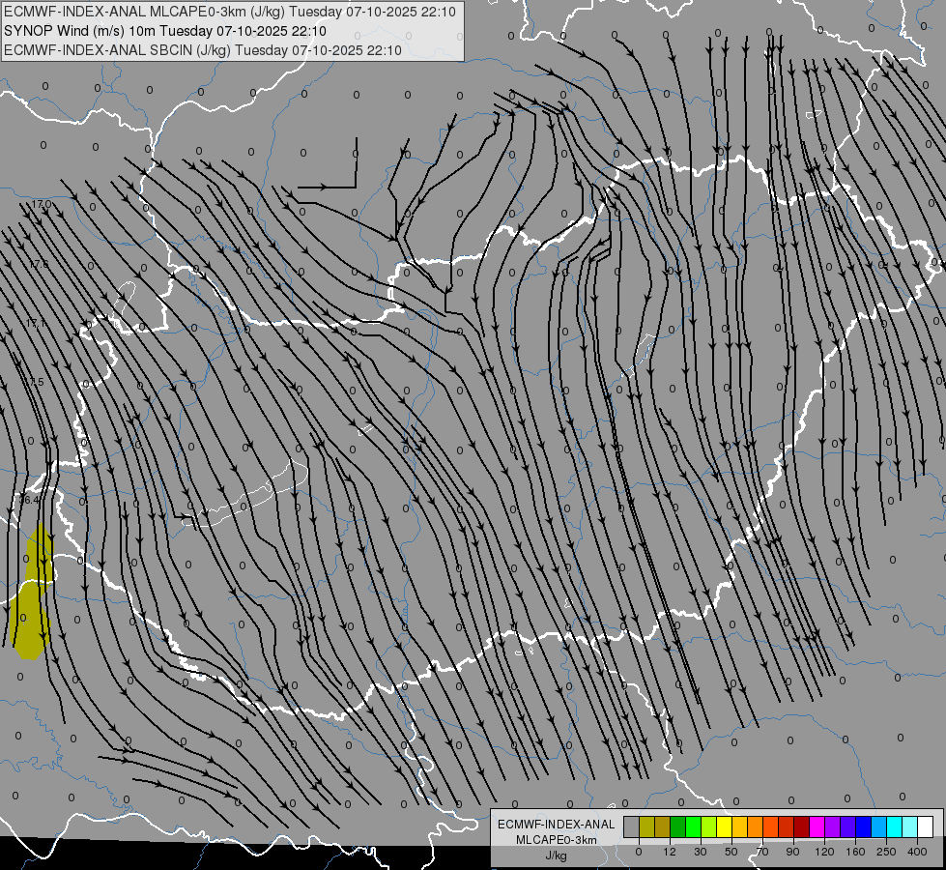946x870 pixels.
Task: Click the right-angled wind barb symbol
Action: (x=327, y=163)
